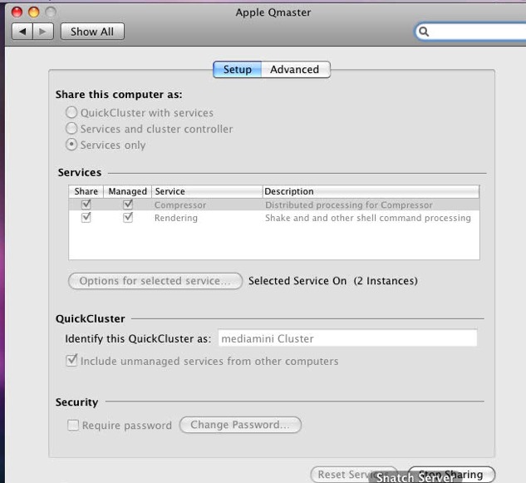Select the Compressor service row name
The width and height of the screenshot is (526, 483).
pos(180,205)
